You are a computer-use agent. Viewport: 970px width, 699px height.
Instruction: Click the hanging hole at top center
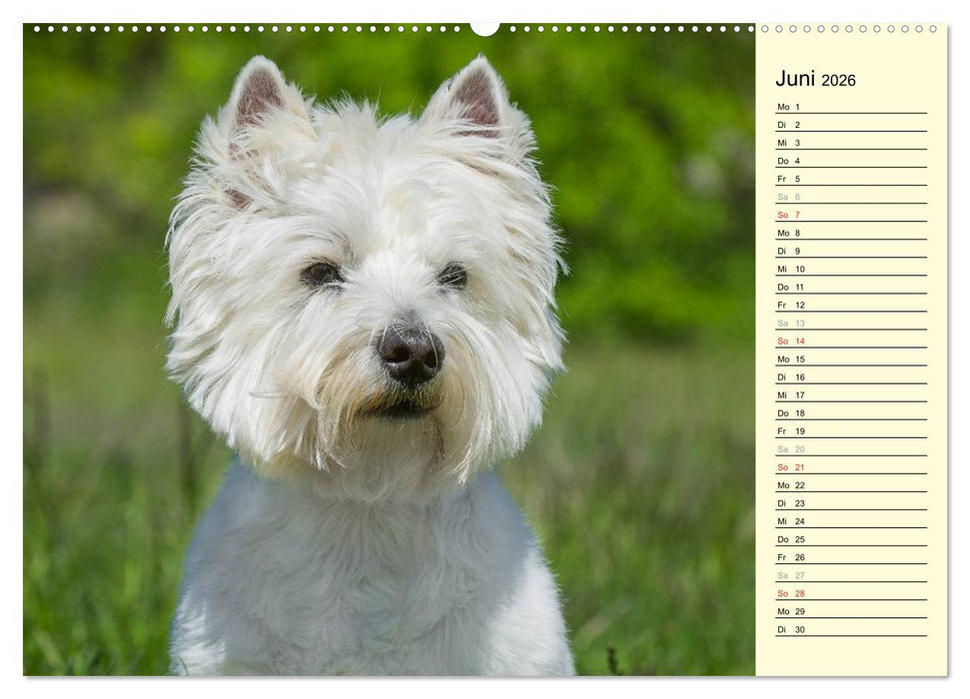tap(485, 25)
